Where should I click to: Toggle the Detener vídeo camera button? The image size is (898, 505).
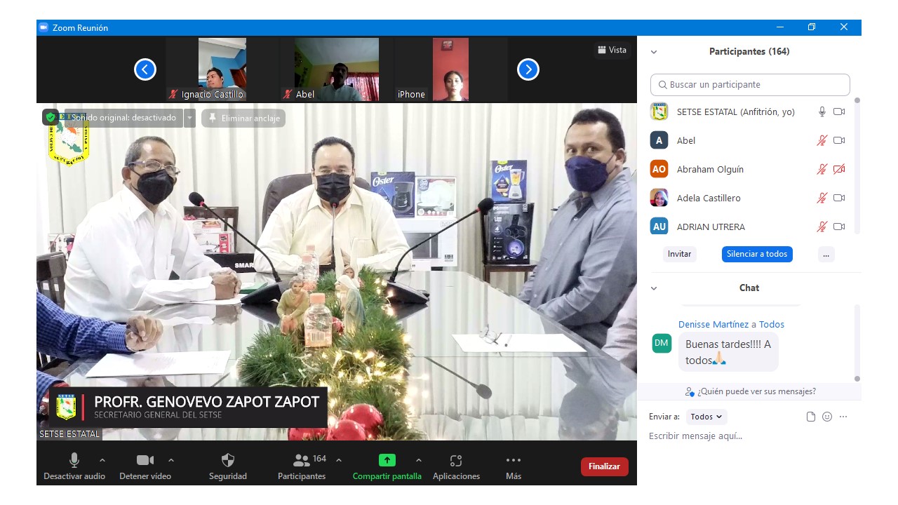click(x=145, y=461)
